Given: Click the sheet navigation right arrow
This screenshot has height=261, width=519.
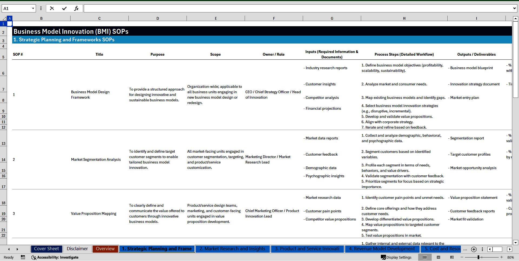Looking at the screenshot, I should (x=17, y=249).
